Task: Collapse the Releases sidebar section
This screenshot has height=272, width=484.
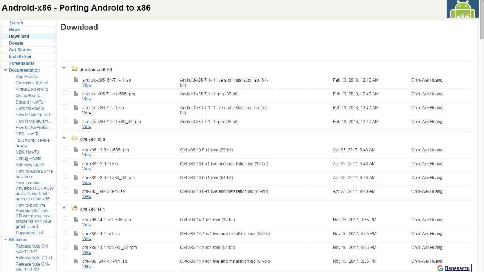Action: coord(5,240)
